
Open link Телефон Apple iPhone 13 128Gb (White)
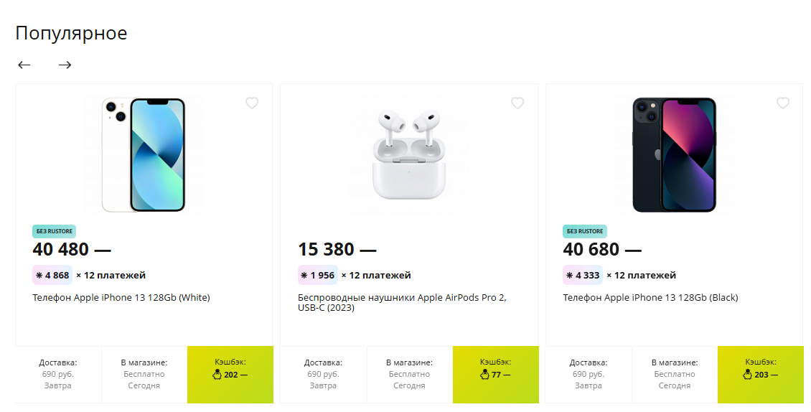click(121, 297)
